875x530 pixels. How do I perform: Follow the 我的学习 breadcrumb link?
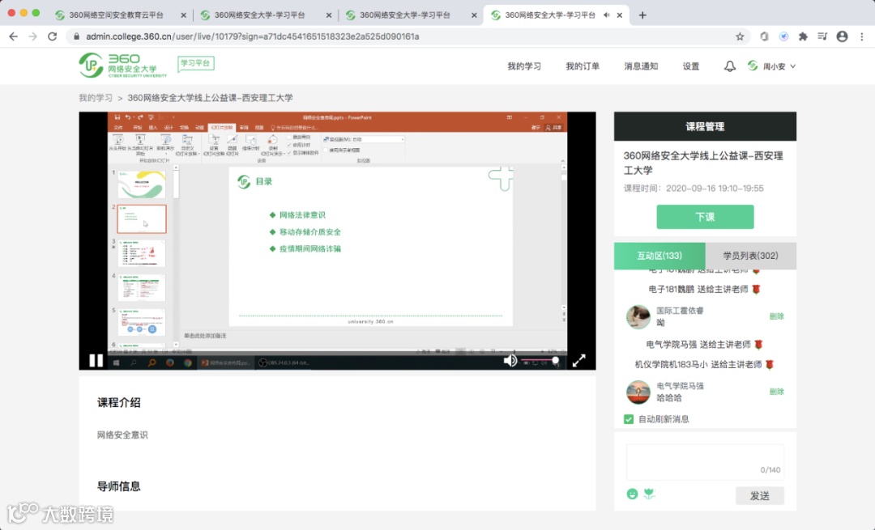click(x=96, y=98)
